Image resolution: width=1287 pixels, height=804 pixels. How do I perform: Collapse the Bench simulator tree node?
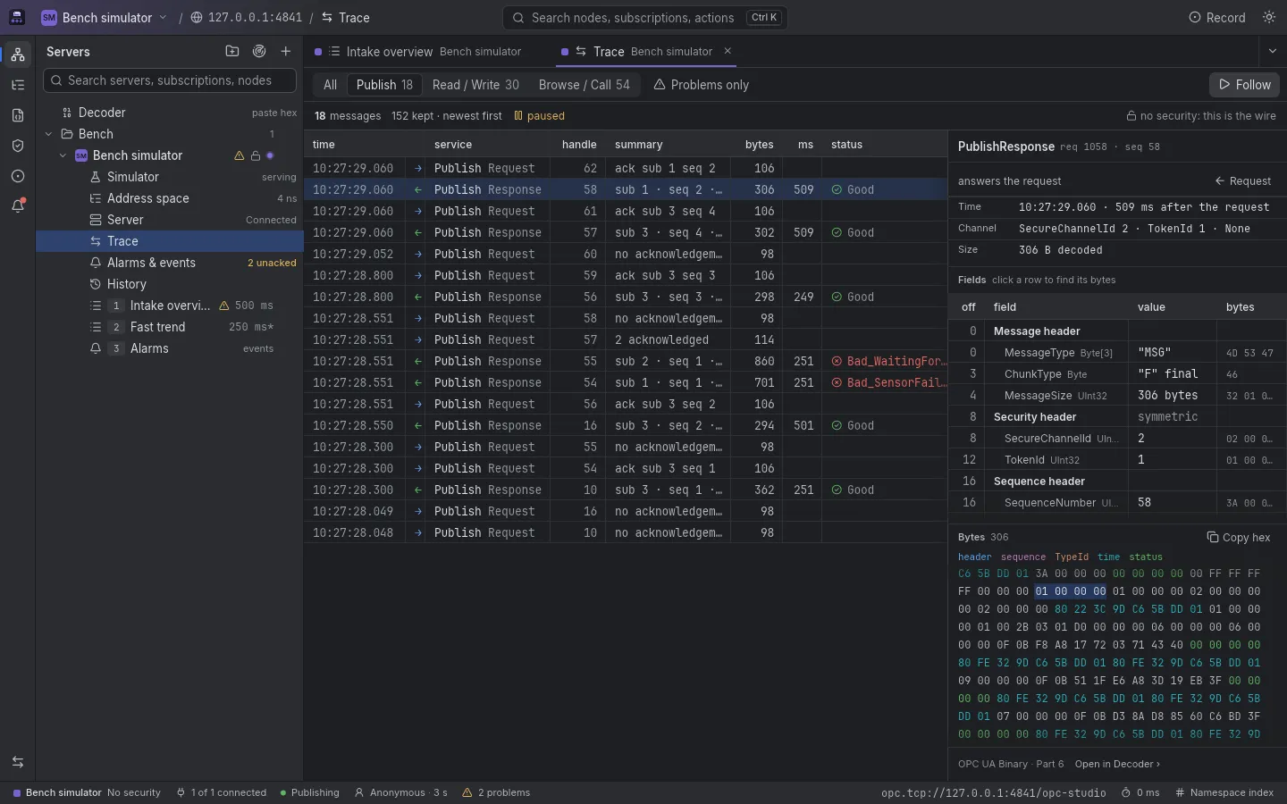click(x=63, y=155)
